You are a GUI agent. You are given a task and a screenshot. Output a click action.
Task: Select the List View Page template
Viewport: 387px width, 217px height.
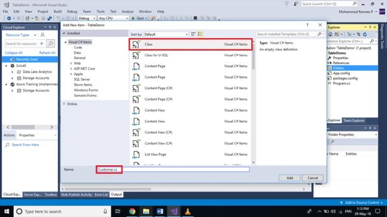point(191,155)
